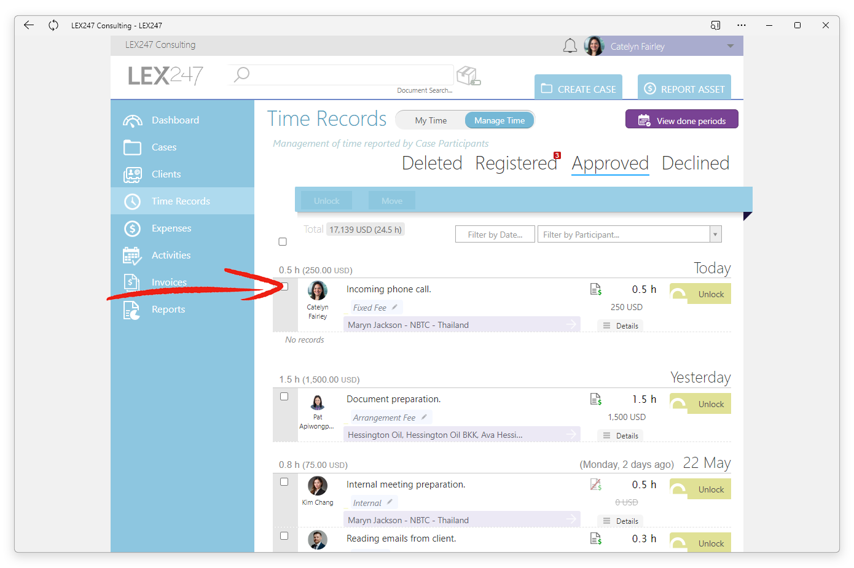Unlock the Internal meeting preparation record
This screenshot has width=854, height=568.
(700, 489)
